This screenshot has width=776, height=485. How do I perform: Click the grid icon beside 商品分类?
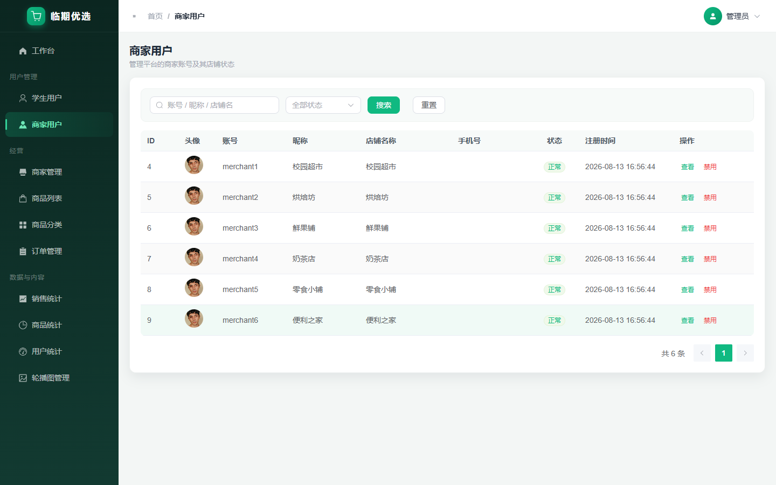pyautogui.click(x=23, y=225)
